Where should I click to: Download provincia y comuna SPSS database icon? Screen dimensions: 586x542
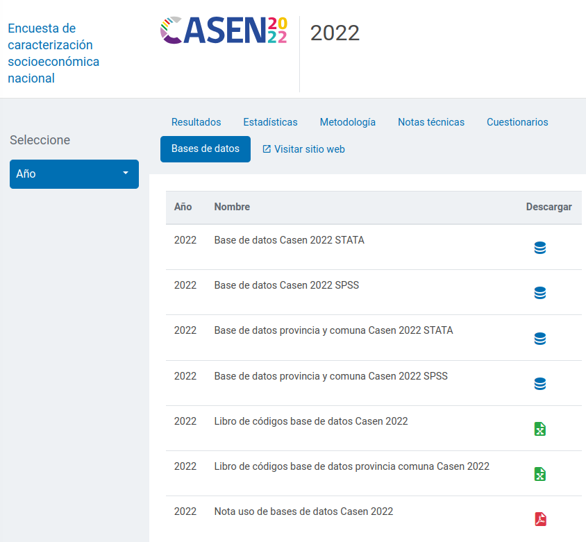(x=539, y=384)
